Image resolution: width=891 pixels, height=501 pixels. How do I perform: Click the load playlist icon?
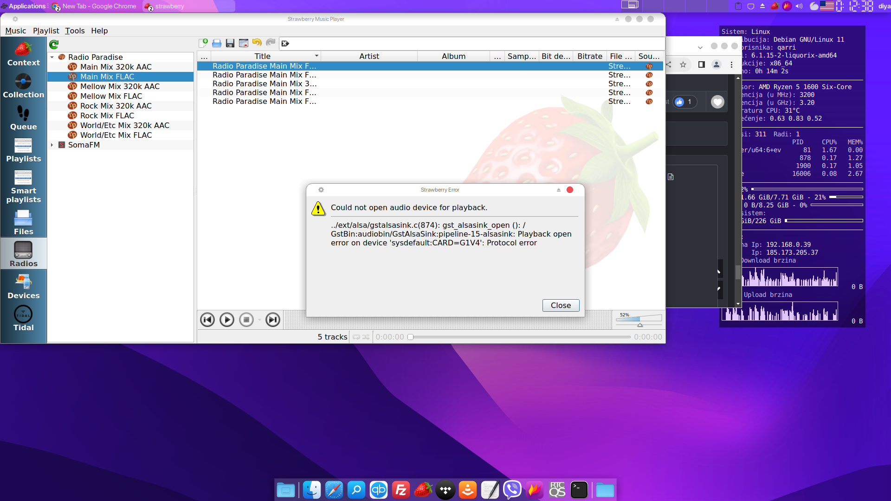(217, 43)
